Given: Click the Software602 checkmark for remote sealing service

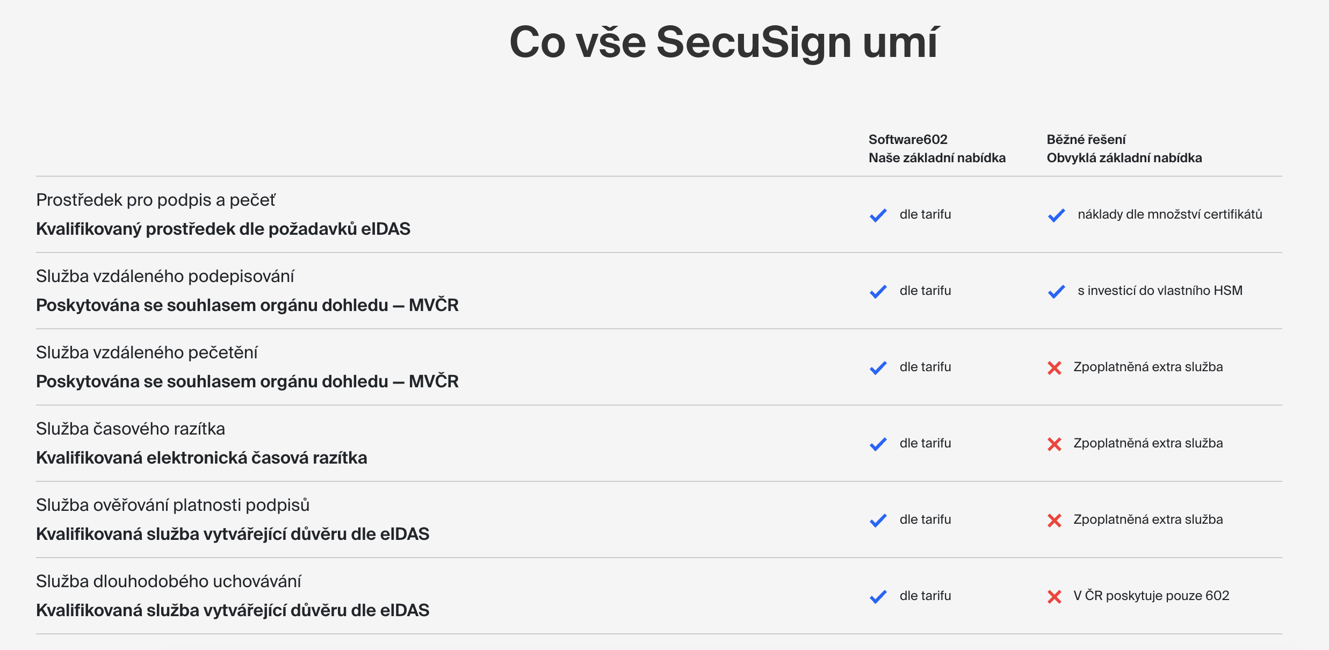Looking at the screenshot, I should [x=878, y=367].
